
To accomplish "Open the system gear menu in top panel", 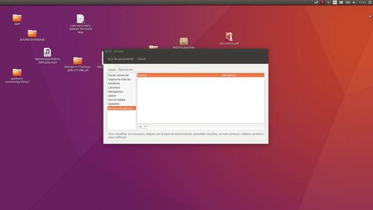I will click(370, 2).
